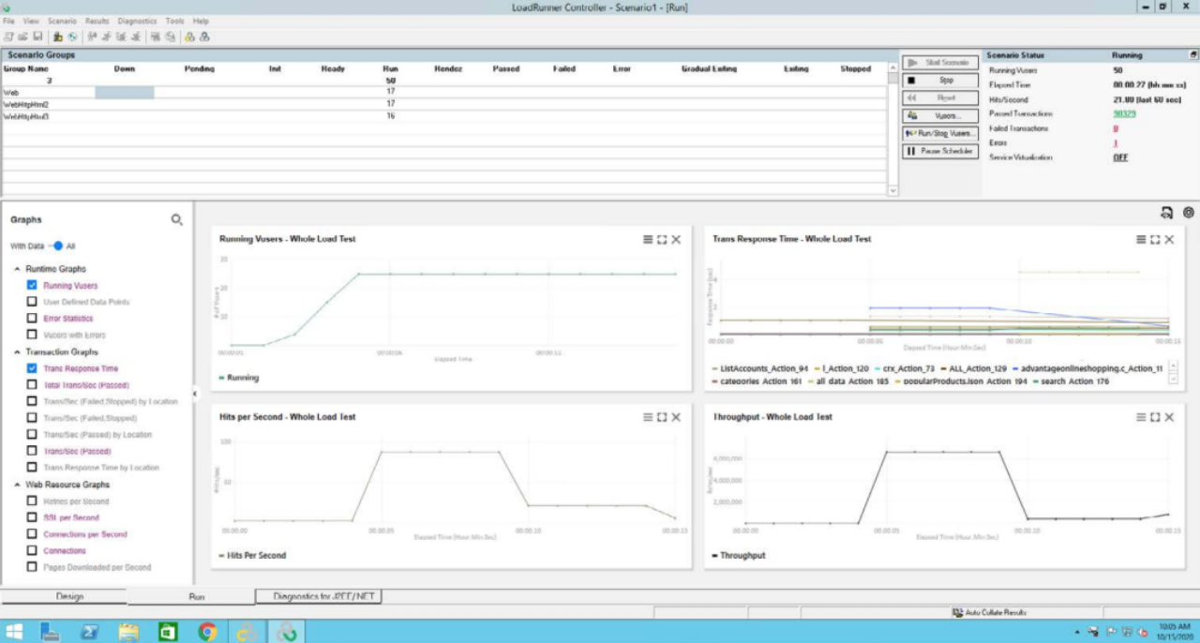Maximize the Trans Response Time graph
Image resolution: width=1200 pixels, height=643 pixels.
(x=1154, y=239)
